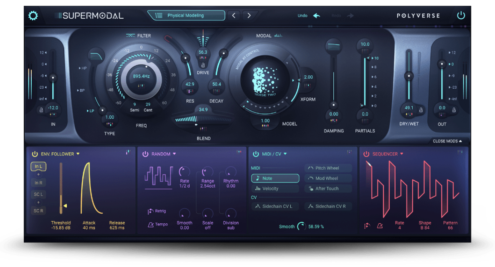Image resolution: width=495 pixels, height=267 pixels.
Task: Go to the next preset
Action: pos(249,15)
